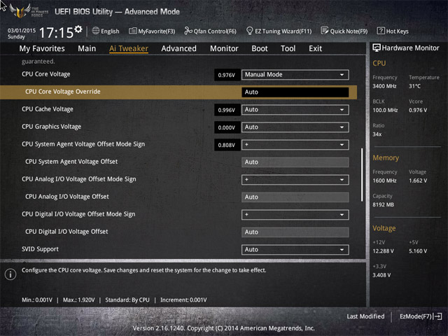Viewport: 448px width, 336px height.
Task: Switch to EzMode(F7)
Action: pyautogui.click(x=421, y=316)
